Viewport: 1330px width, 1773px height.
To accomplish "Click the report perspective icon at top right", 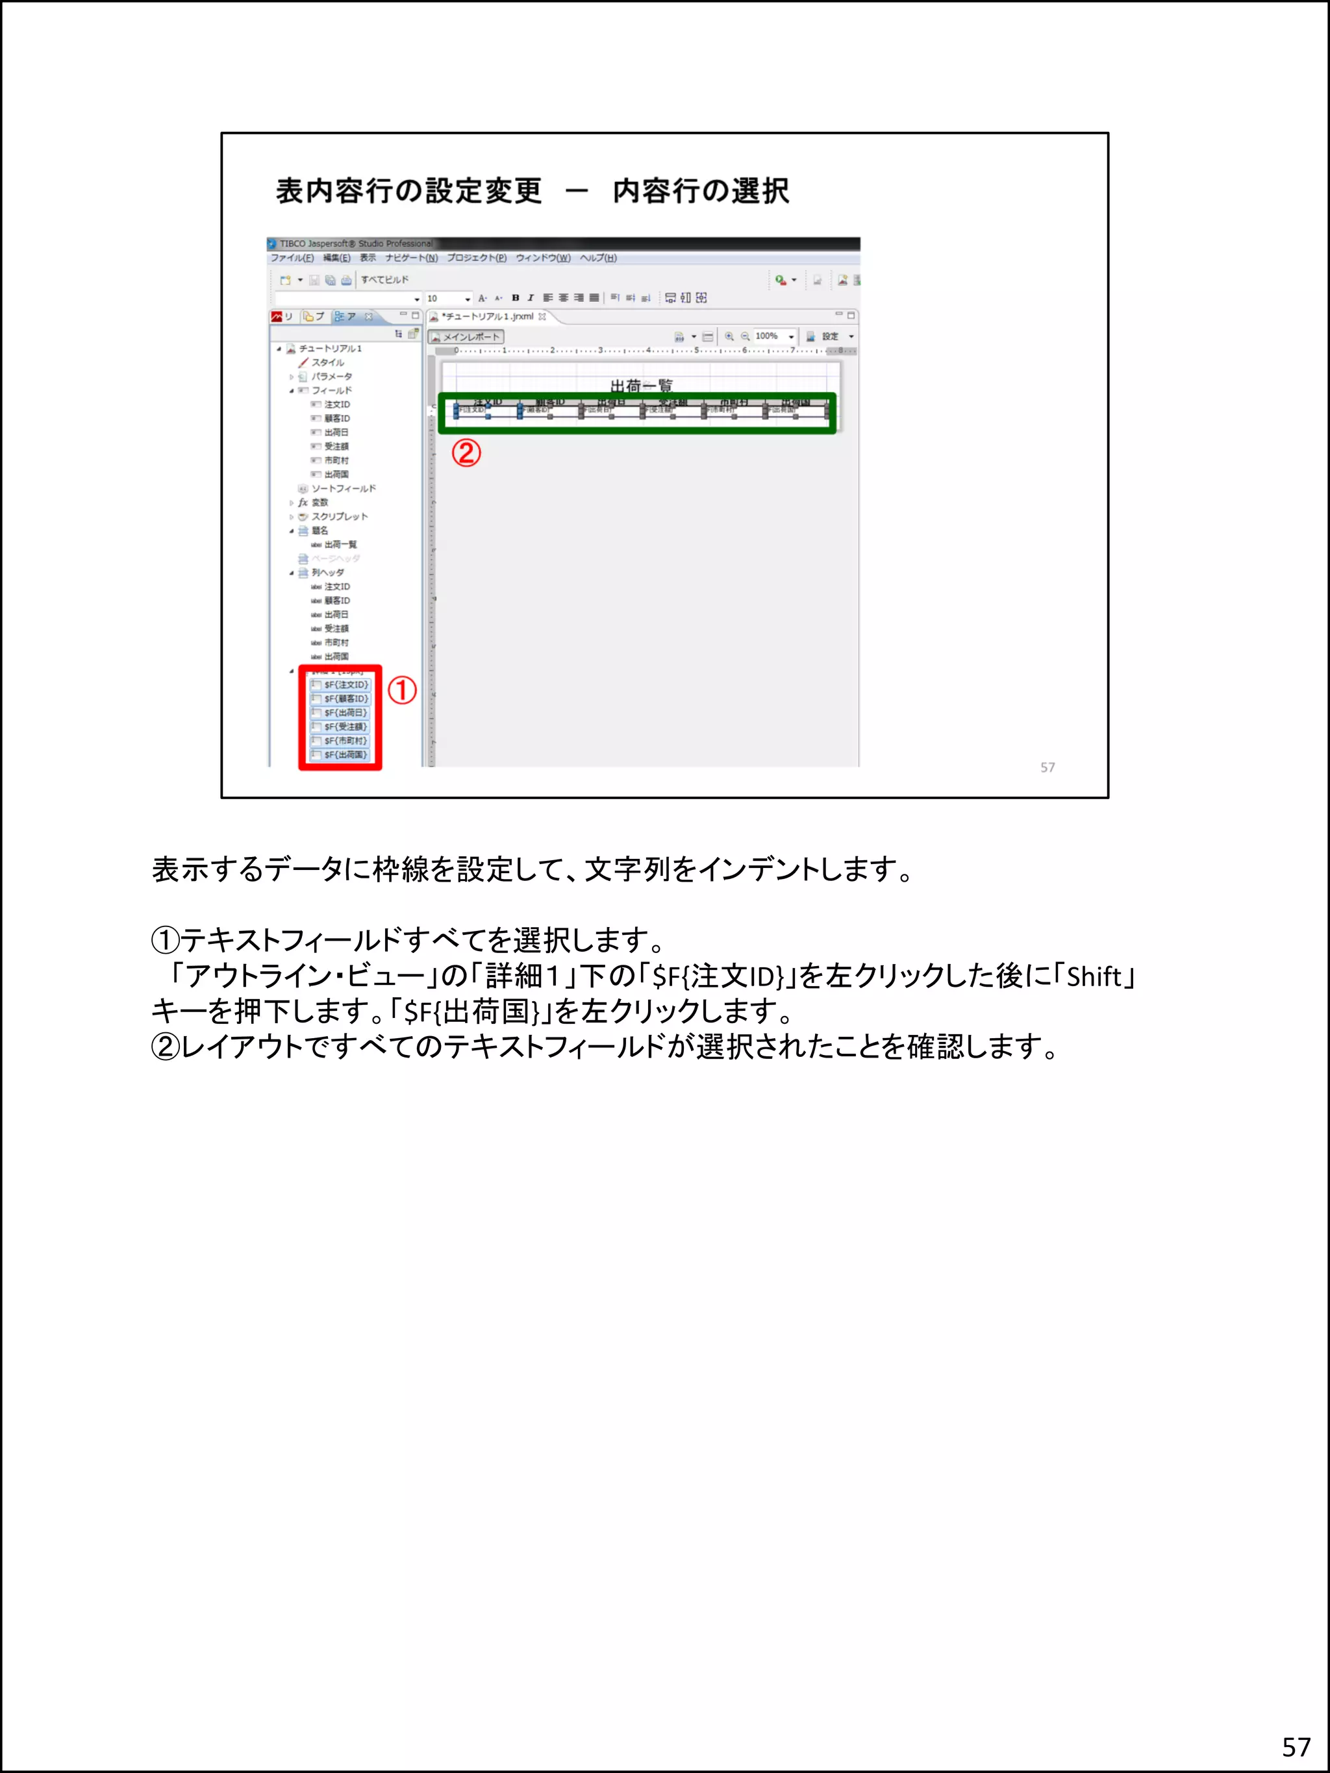I will [842, 280].
